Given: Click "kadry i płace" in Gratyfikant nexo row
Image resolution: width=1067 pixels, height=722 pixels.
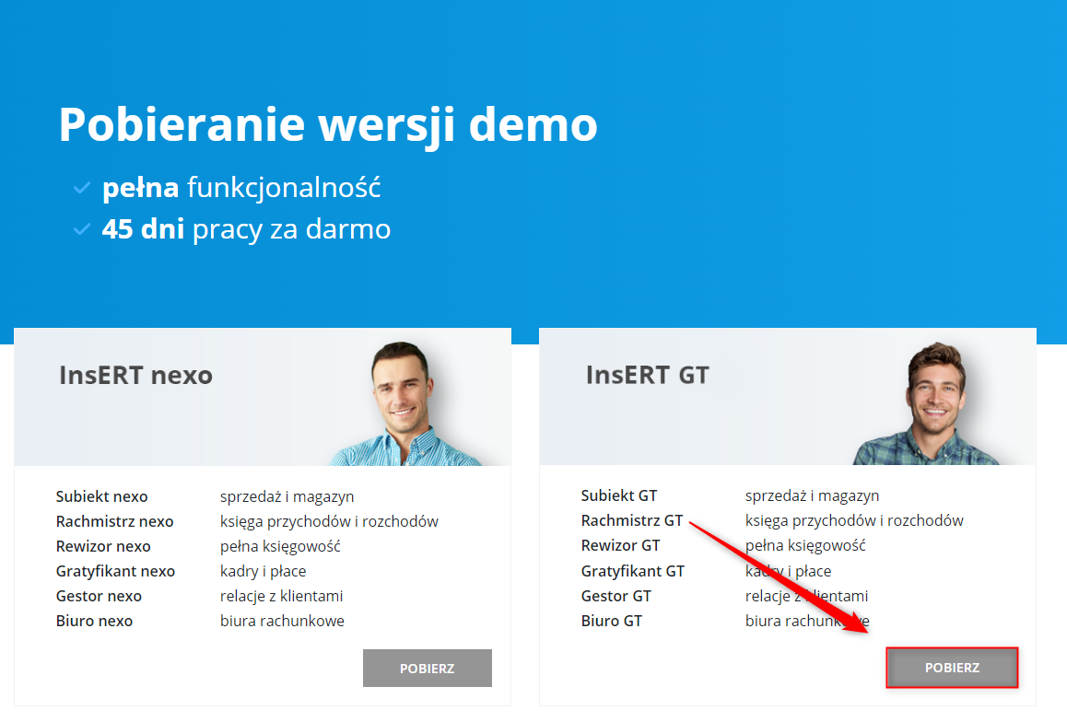Looking at the screenshot, I should pos(264,571).
